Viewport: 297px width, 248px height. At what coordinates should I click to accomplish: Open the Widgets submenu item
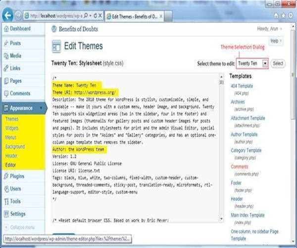coord(11,128)
